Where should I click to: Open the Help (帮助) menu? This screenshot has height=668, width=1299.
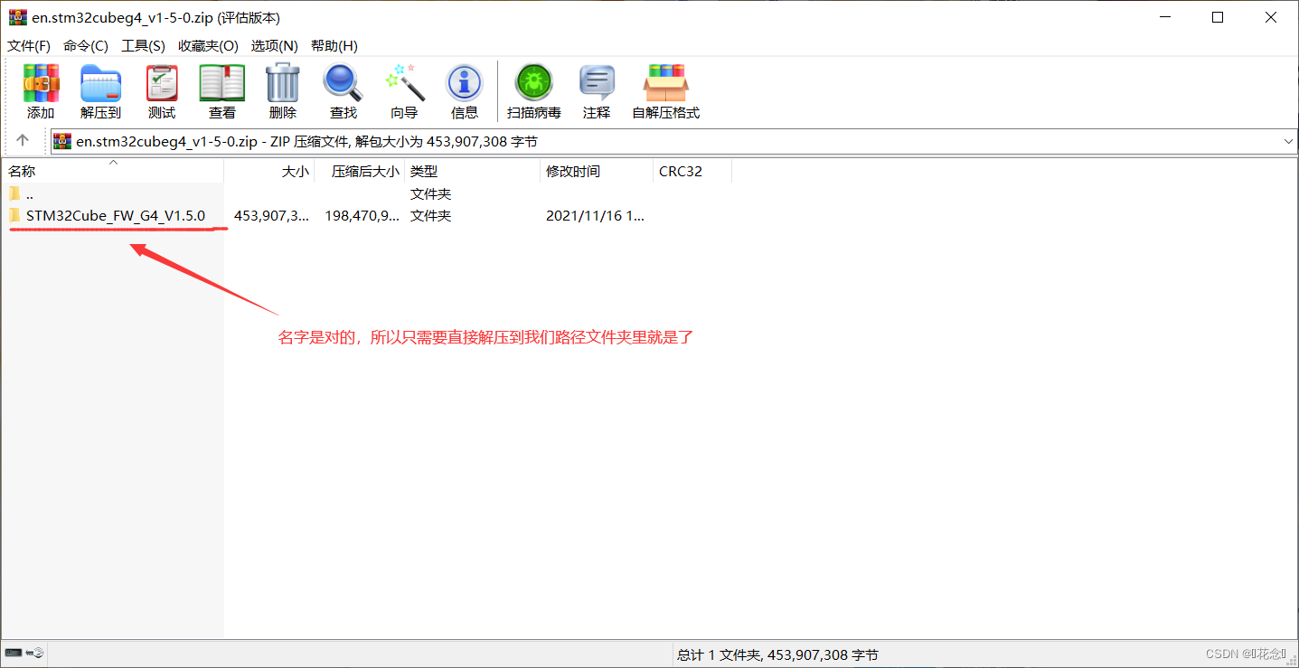[x=334, y=45]
